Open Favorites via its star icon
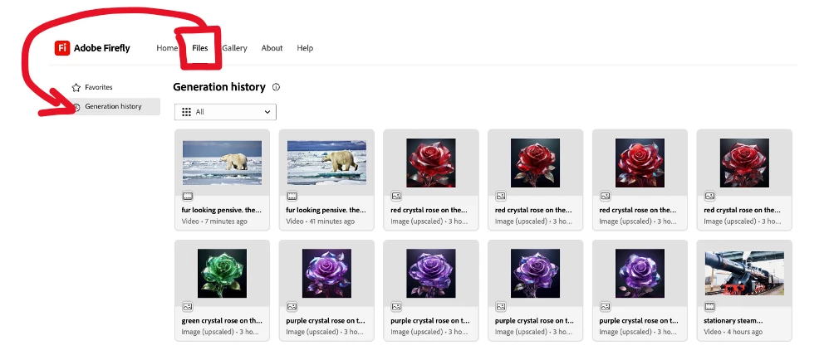This screenshot has height=360, width=829. point(76,88)
